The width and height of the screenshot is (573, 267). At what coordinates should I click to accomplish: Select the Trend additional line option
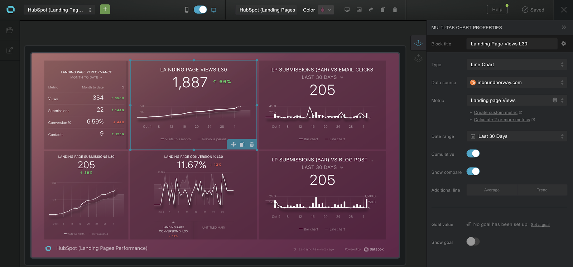pos(542,190)
